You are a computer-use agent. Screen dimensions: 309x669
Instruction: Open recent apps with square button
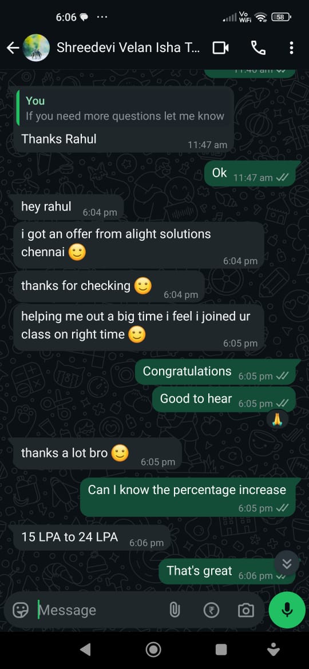pyautogui.click(x=221, y=650)
